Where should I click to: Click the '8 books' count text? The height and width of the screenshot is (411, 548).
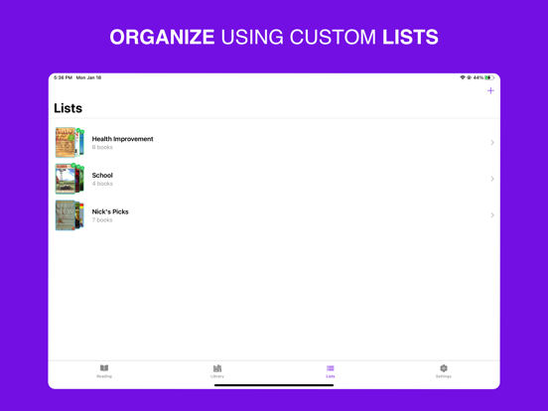point(102,148)
